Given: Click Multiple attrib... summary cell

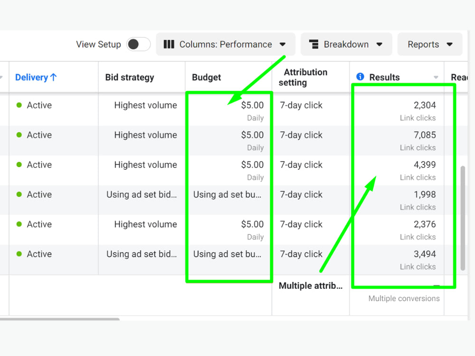Looking at the screenshot, I should (311, 286).
